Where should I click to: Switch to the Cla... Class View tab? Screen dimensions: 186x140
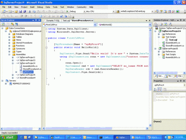tap(179, 76)
